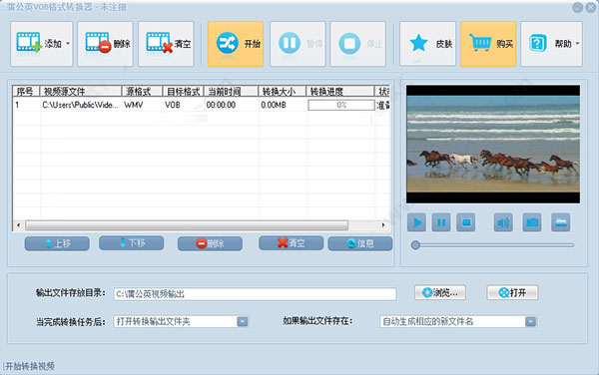Click the output directory path field

point(255,294)
